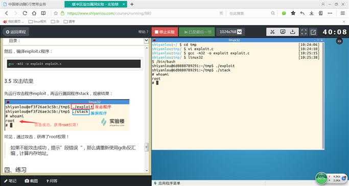Click the screen message tool icon
The image size is (349, 186).
pyautogui.click(x=283, y=32)
